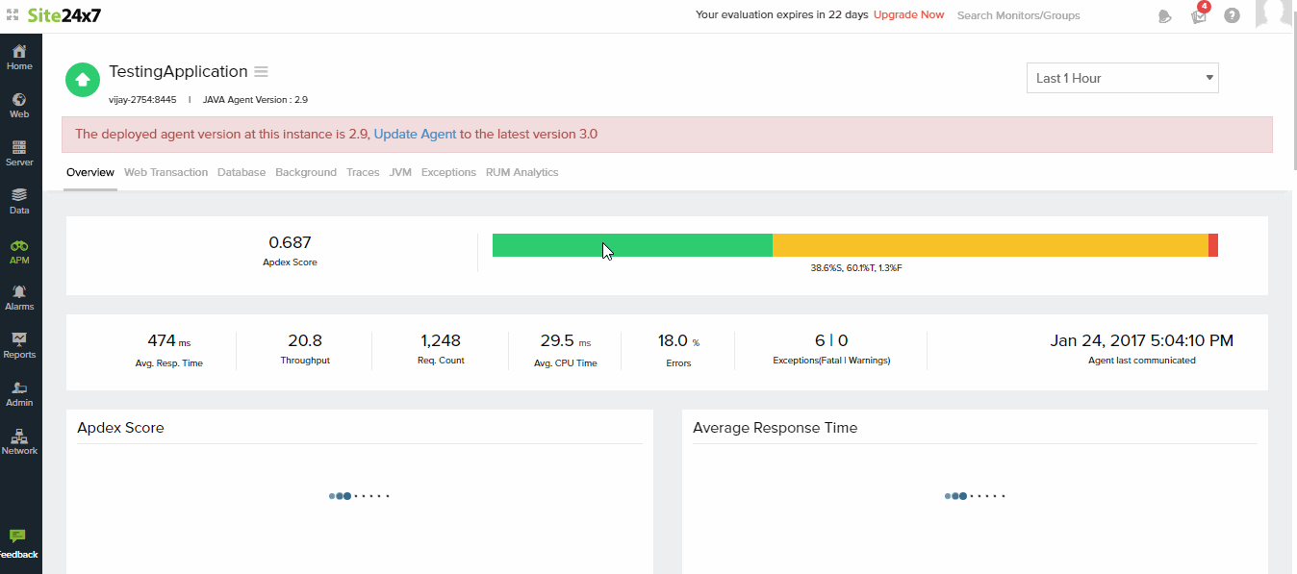The height and width of the screenshot is (574, 1297).
Task: Switch to the Web Transaction tab
Action: (165, 172)
